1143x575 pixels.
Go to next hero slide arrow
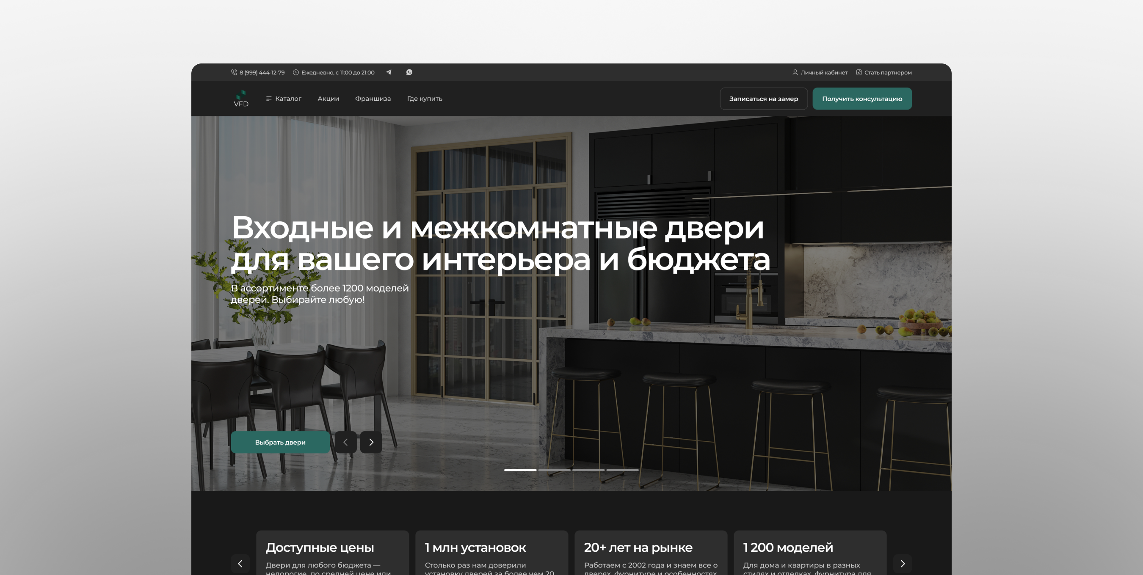click(371, 442)
